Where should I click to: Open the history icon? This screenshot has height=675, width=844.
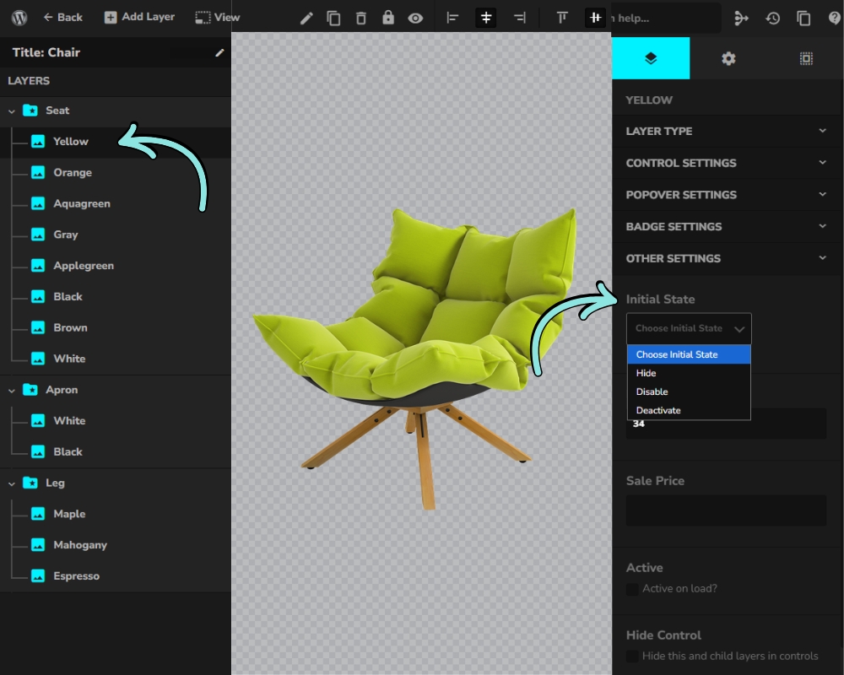tap(773, 19)
